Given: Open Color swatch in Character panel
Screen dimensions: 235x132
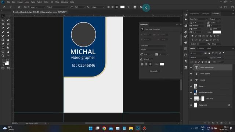Looking at the screenshot, I should click(217, 32).
